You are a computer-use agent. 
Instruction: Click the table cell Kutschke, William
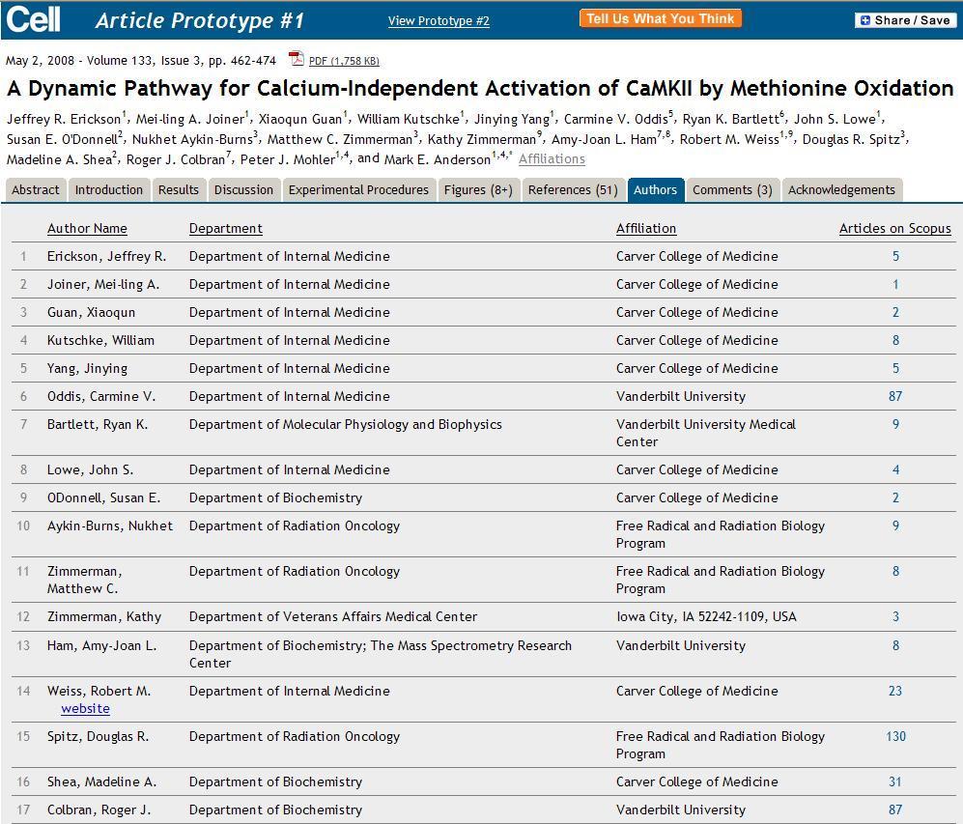[100, 340]
